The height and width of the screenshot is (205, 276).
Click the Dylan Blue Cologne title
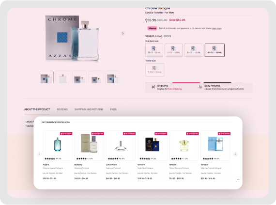tap(145, 168)
